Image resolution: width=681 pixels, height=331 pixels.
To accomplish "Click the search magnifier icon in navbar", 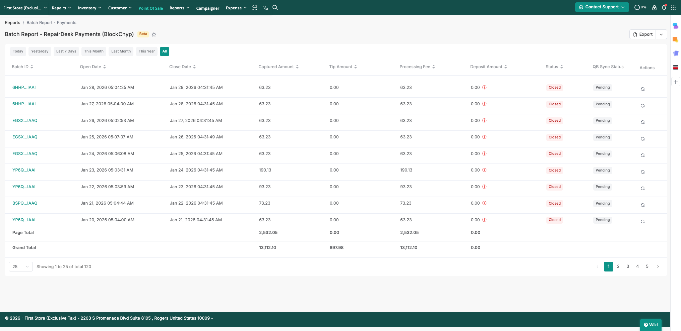I will (x=275, y=8).
